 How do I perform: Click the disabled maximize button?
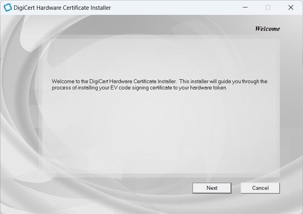tap(268, 7)
